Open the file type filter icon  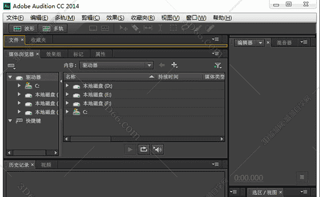pos(218,65)
